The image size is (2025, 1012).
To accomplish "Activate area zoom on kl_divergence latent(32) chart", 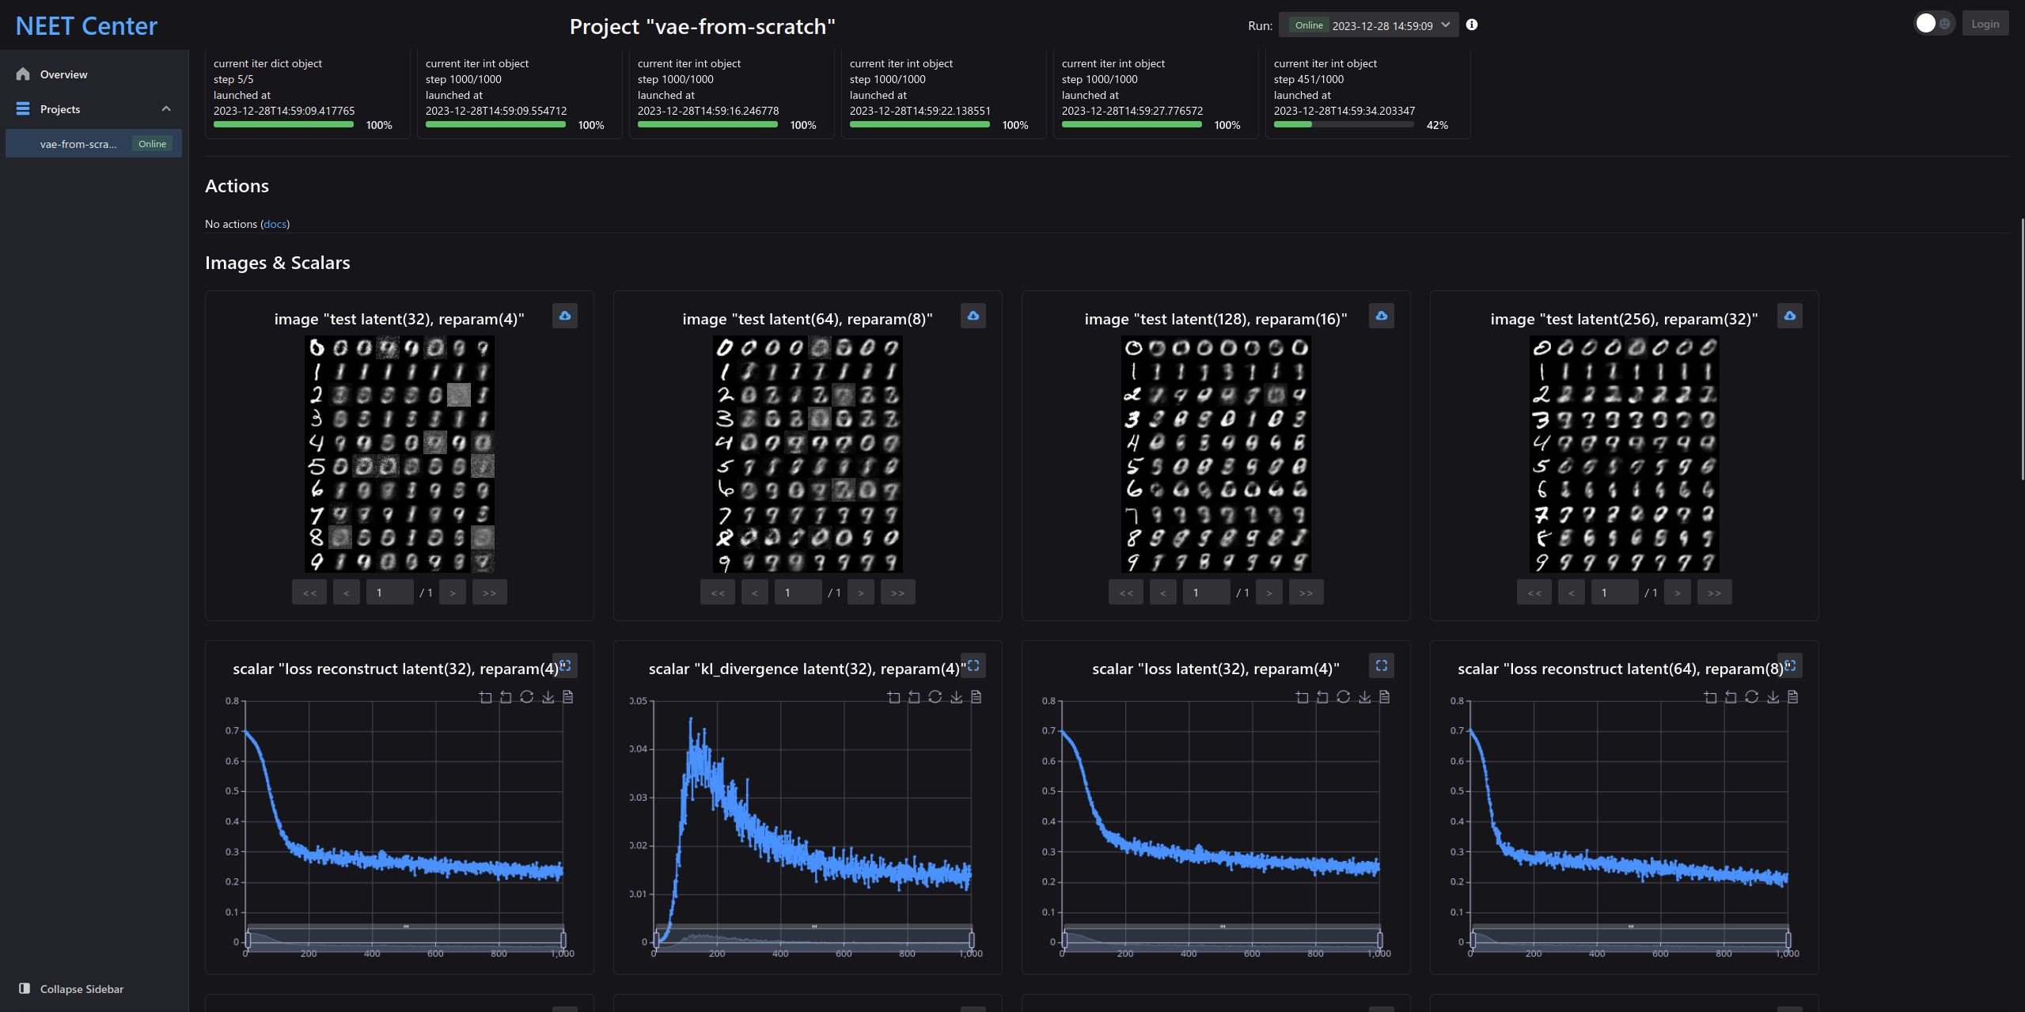I will 893,697.
